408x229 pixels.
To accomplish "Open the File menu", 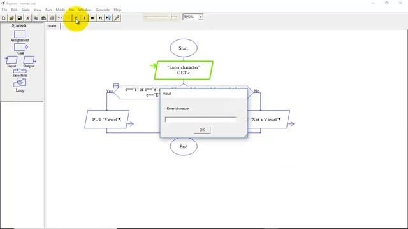I will tap(4, 10).
